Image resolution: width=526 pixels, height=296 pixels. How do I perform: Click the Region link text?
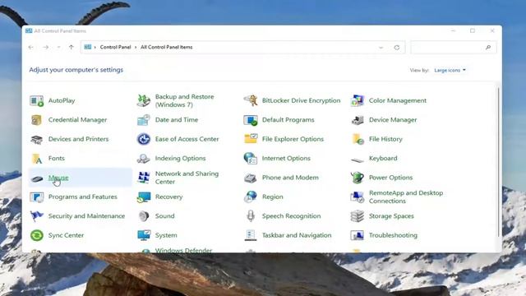tap(272, 197)
